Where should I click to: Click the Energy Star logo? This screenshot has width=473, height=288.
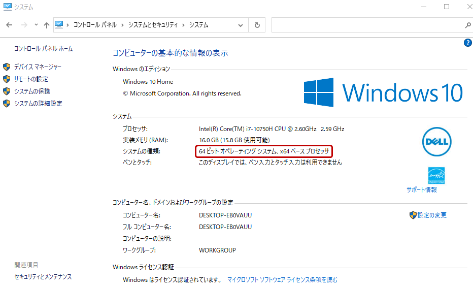[436, 175]
